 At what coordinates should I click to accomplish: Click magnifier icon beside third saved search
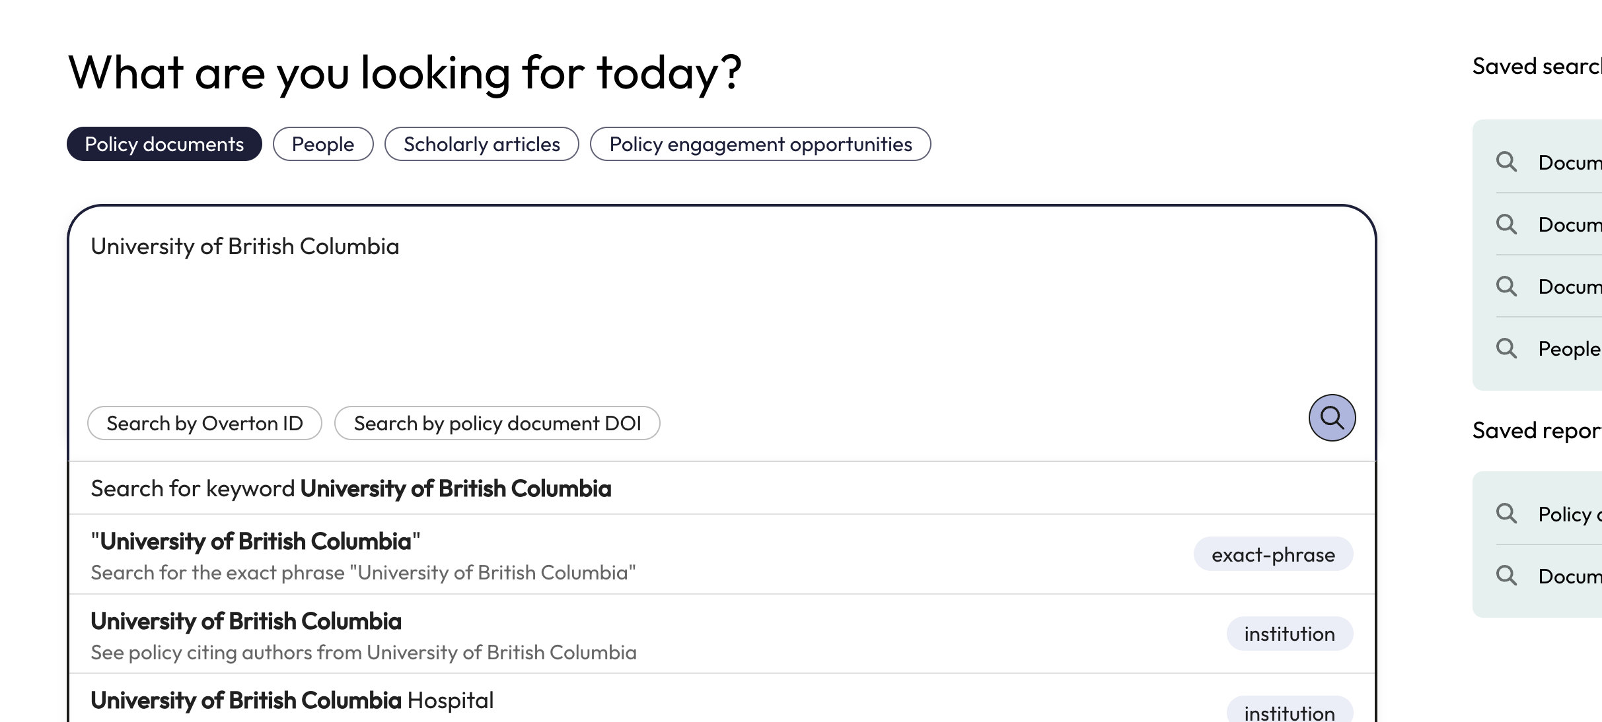(1506, 286)
